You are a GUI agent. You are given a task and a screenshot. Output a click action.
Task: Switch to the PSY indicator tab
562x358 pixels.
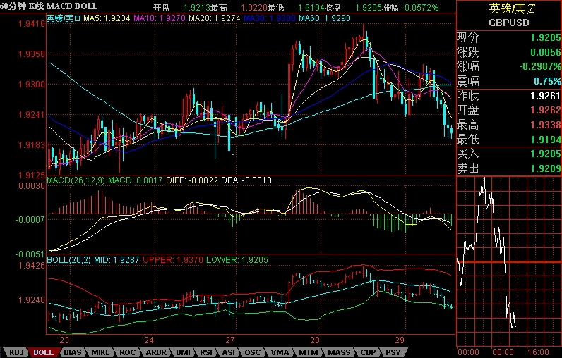tap(393, 352)
